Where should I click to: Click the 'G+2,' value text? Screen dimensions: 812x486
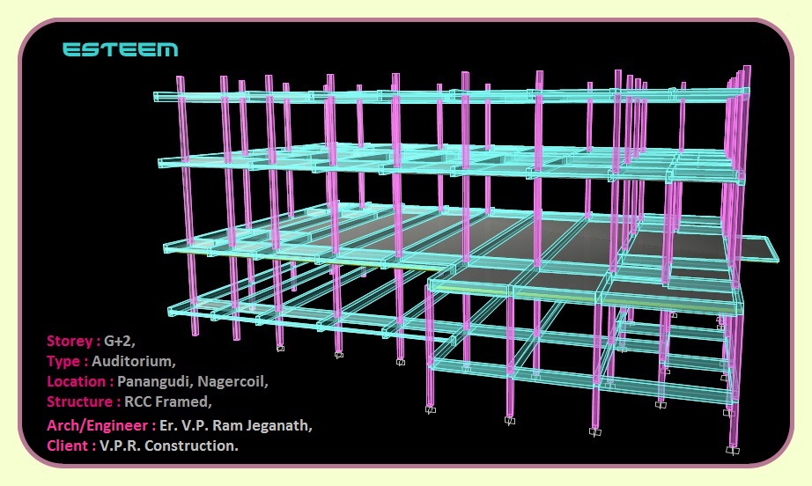(x=120, y=341)
